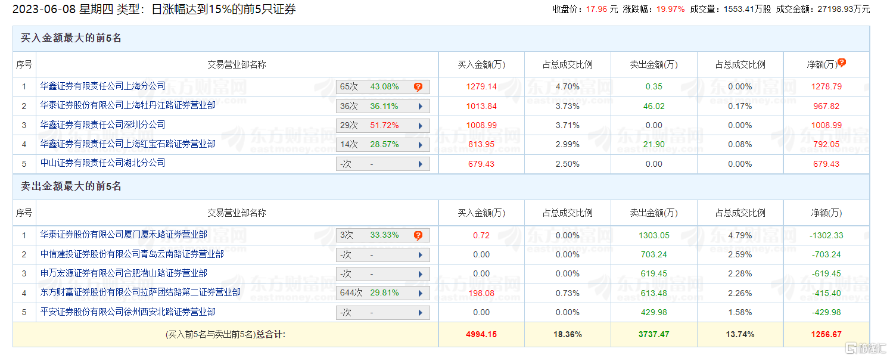Click the ratio 4.79% in the sell table

click(740, 235)
